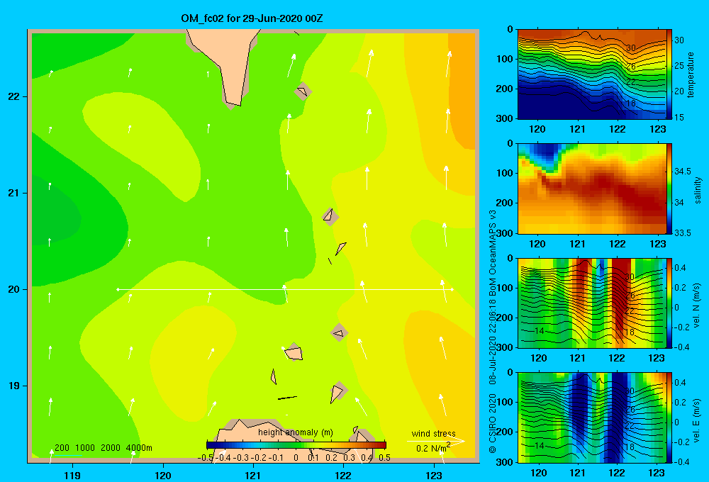Screen dimensions: 709x482
Task: Click latitude label "21" on the main map
Action: 14,193
